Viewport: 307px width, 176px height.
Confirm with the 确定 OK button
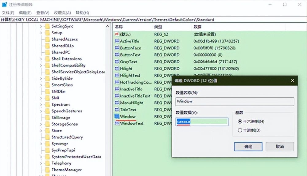[x=248, y=147]
